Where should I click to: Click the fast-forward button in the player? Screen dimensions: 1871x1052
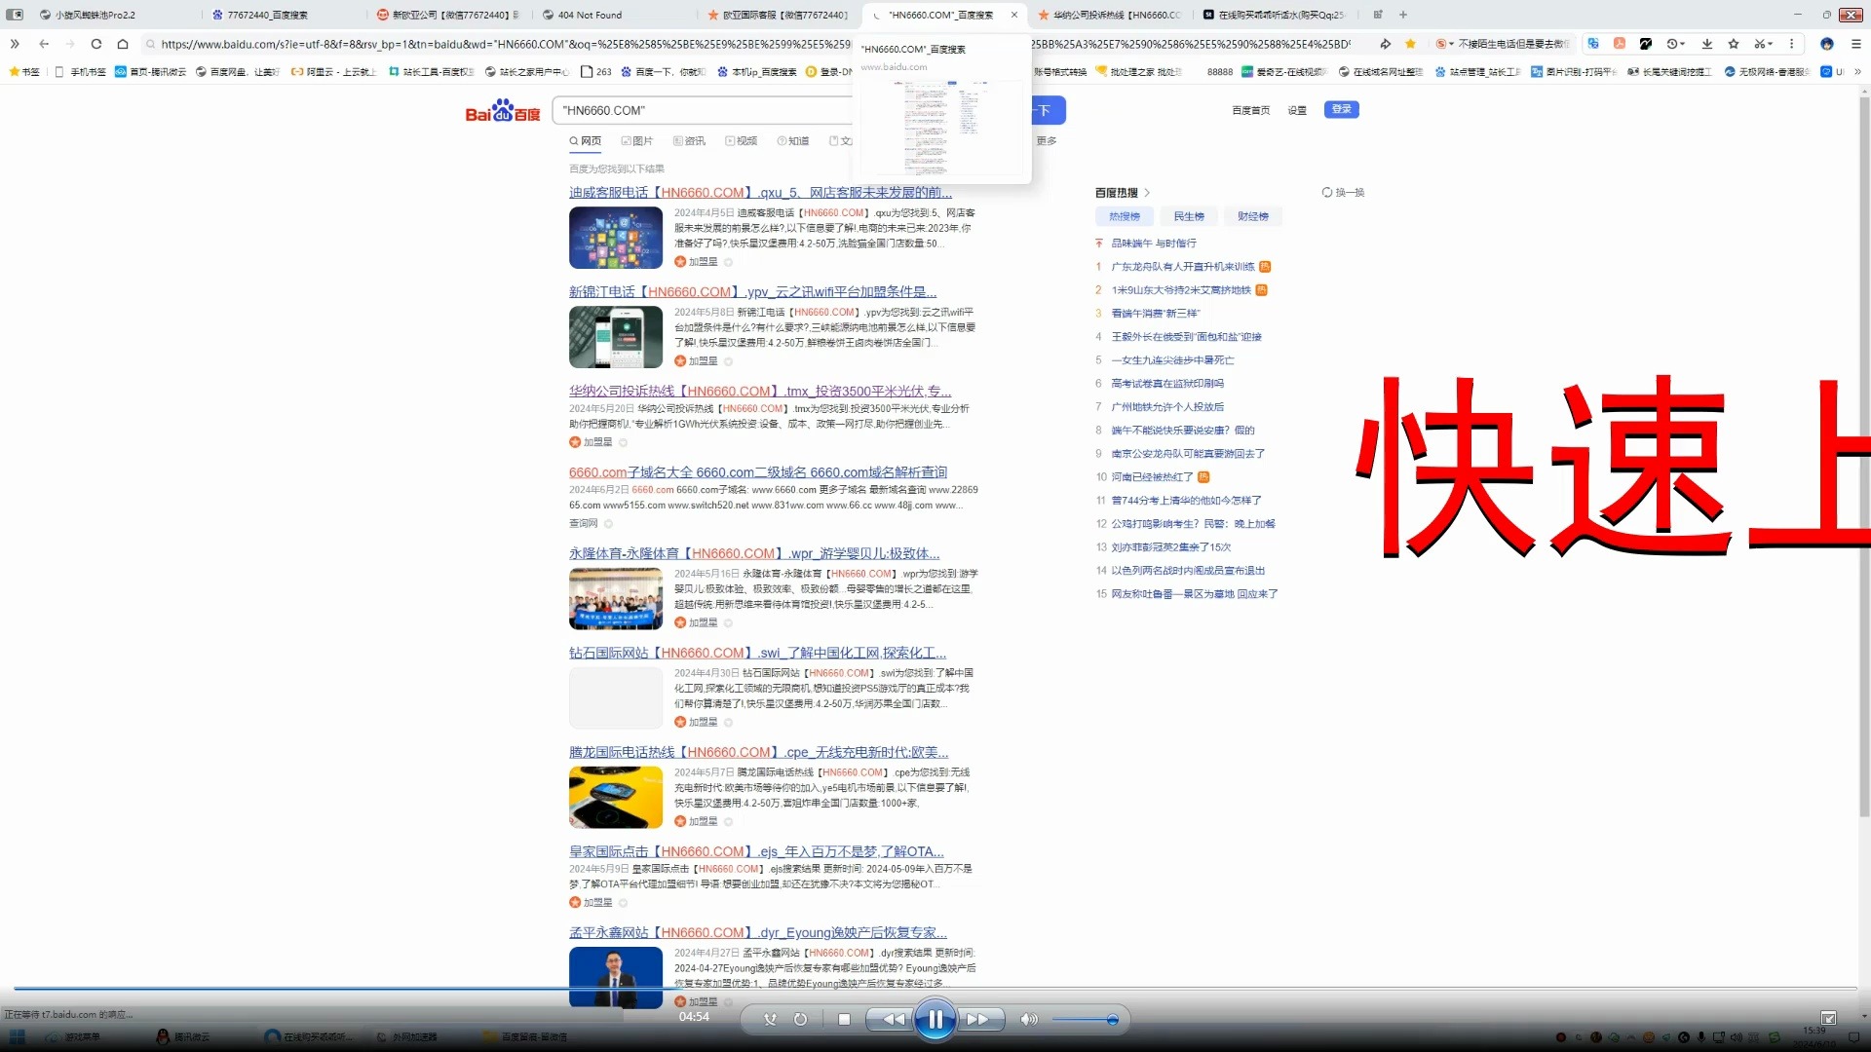coord(981,1019)
